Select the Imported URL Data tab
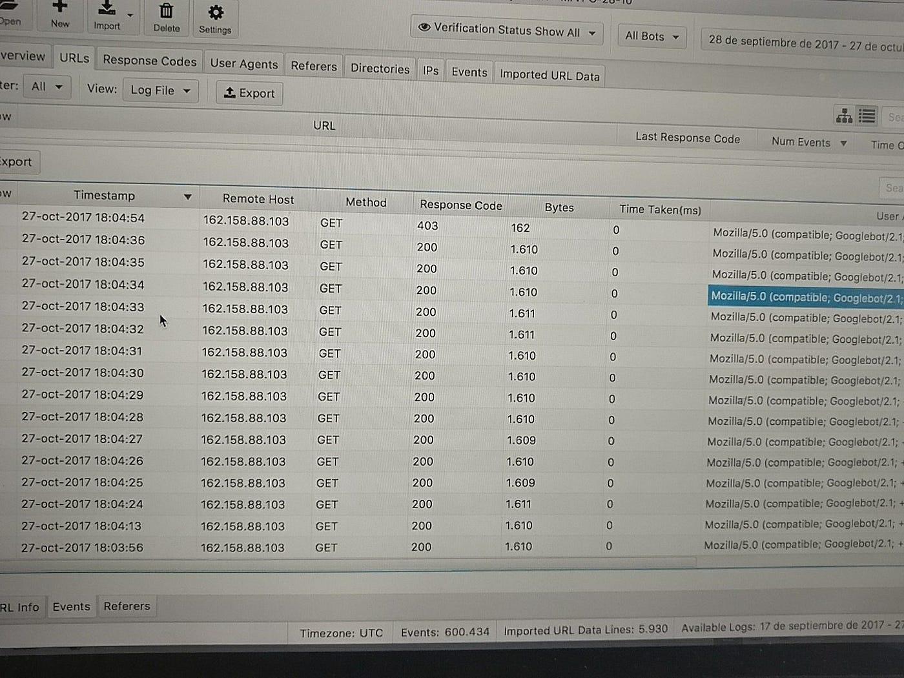Screen dimensions: 904x678 tap(549, 75)
